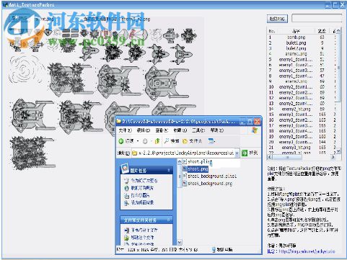Viewport: 347px width, 260px height.
Task: Click the list horizontal scroll right arrow
Action: coord(333,157)
